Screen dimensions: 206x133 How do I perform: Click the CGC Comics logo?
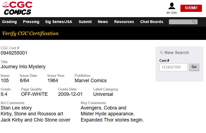(18, 8)
